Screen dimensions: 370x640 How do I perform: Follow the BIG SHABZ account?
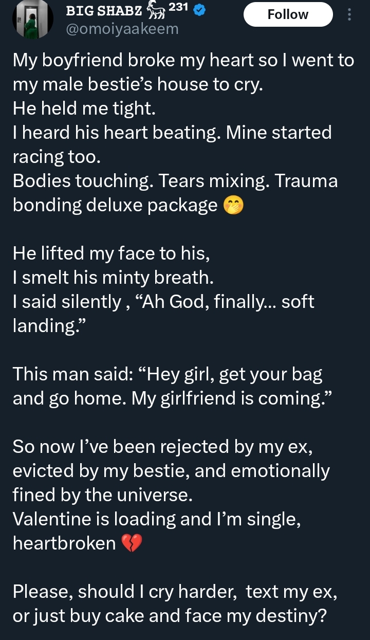click(288, 14)
